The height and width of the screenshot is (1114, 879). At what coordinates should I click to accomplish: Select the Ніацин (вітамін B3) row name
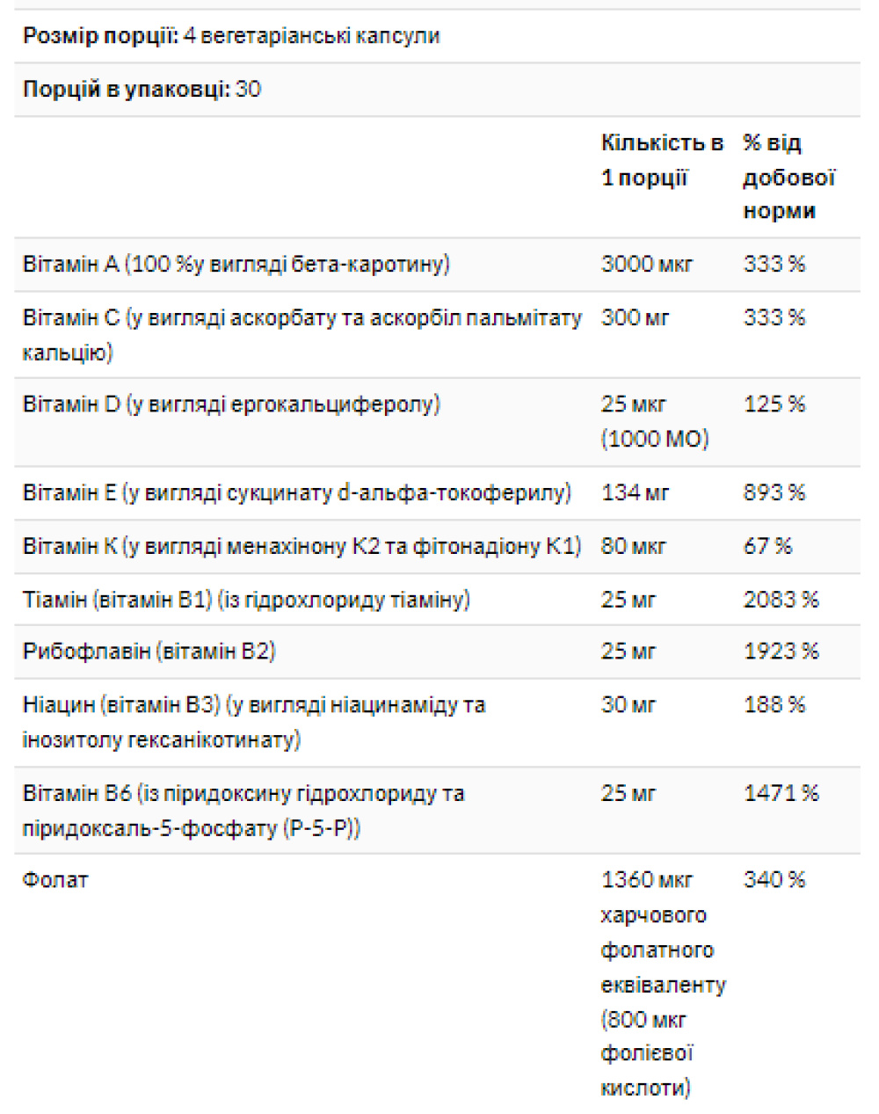coord(254,722)
